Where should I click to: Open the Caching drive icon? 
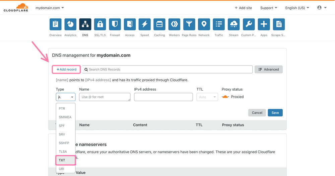point(159,24)
